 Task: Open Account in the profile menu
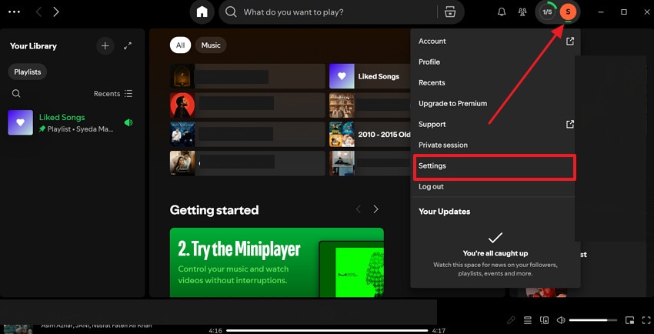pos(495,42)
